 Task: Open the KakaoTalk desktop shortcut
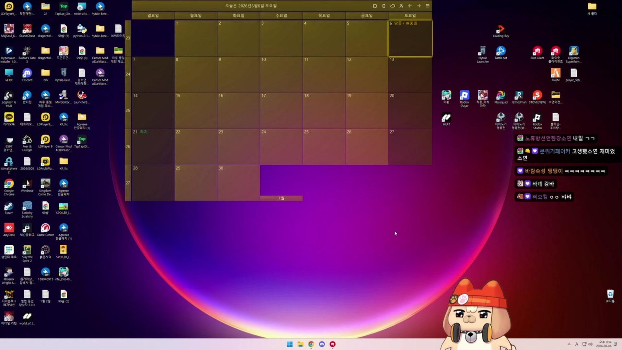point(9,119)
